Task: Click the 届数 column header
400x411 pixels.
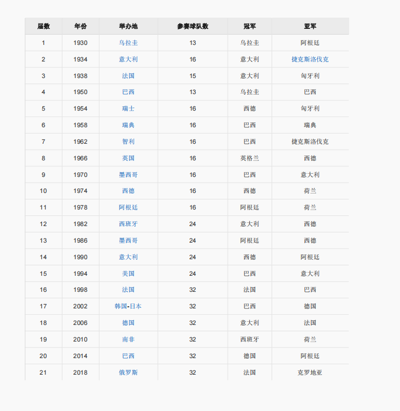Action: 43,26
